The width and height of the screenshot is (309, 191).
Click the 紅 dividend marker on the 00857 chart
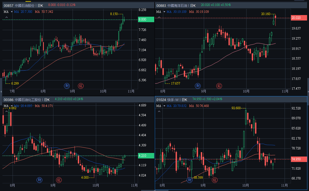tap(81, 86)
